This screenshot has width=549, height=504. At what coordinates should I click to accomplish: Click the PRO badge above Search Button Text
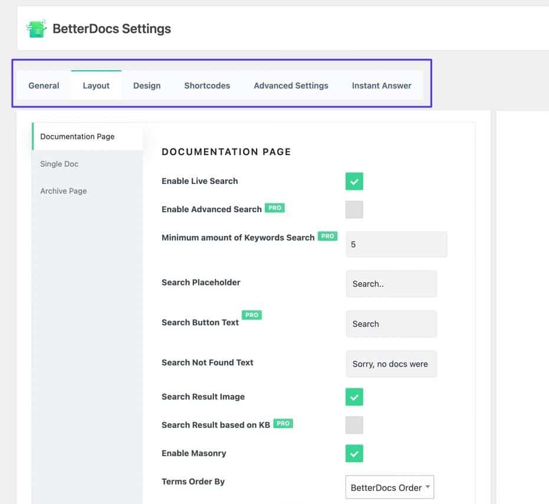pyautogui.click(x=252, y=315)
